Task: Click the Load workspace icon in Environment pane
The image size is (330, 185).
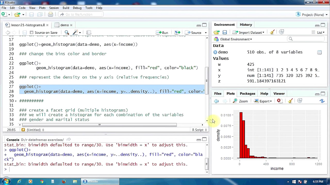Action: (x=217, y=32)
